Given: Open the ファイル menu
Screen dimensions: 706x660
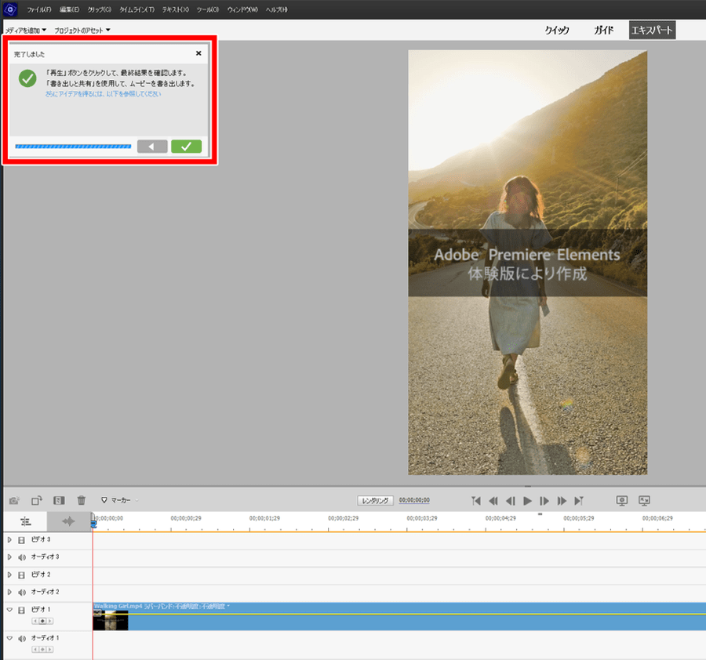Looking at the screenshot, I should point(39,9).
